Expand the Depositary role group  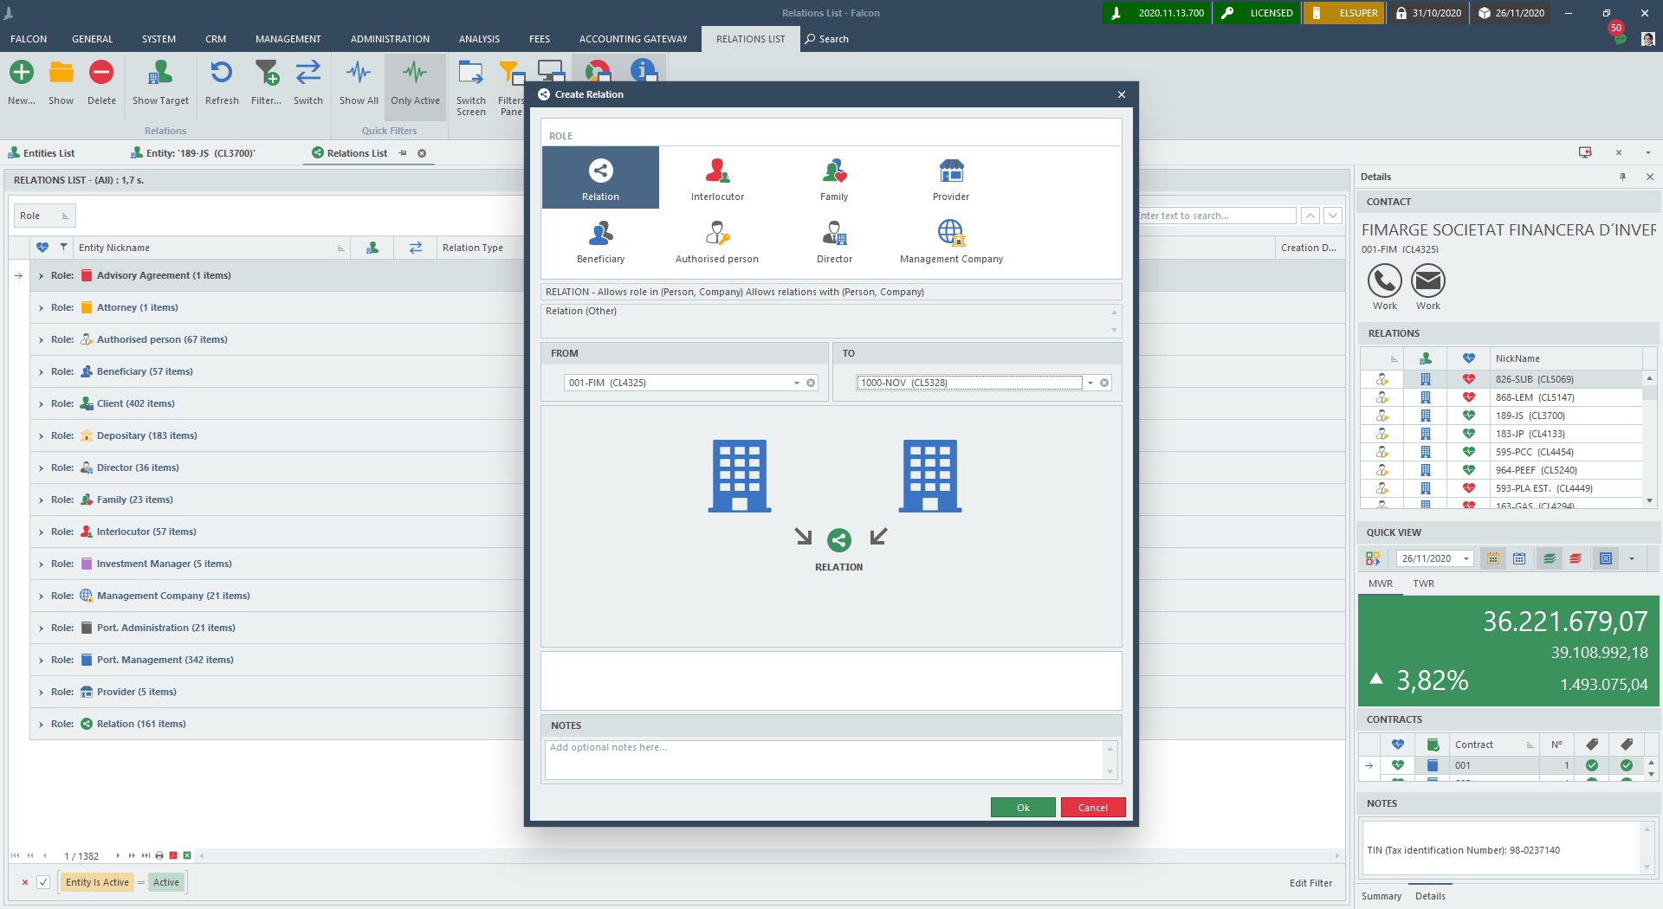(x=41, y=435)
